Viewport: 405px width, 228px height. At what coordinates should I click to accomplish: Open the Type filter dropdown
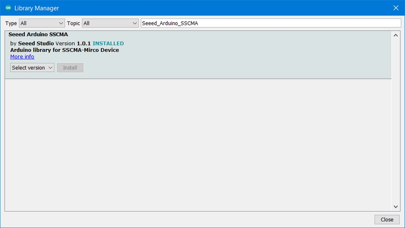click(x=42, y=23)
